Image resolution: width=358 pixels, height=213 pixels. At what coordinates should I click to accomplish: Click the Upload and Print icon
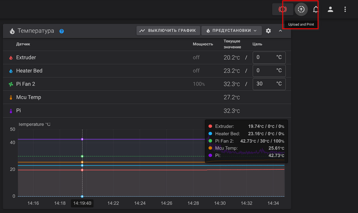[301, 9]
